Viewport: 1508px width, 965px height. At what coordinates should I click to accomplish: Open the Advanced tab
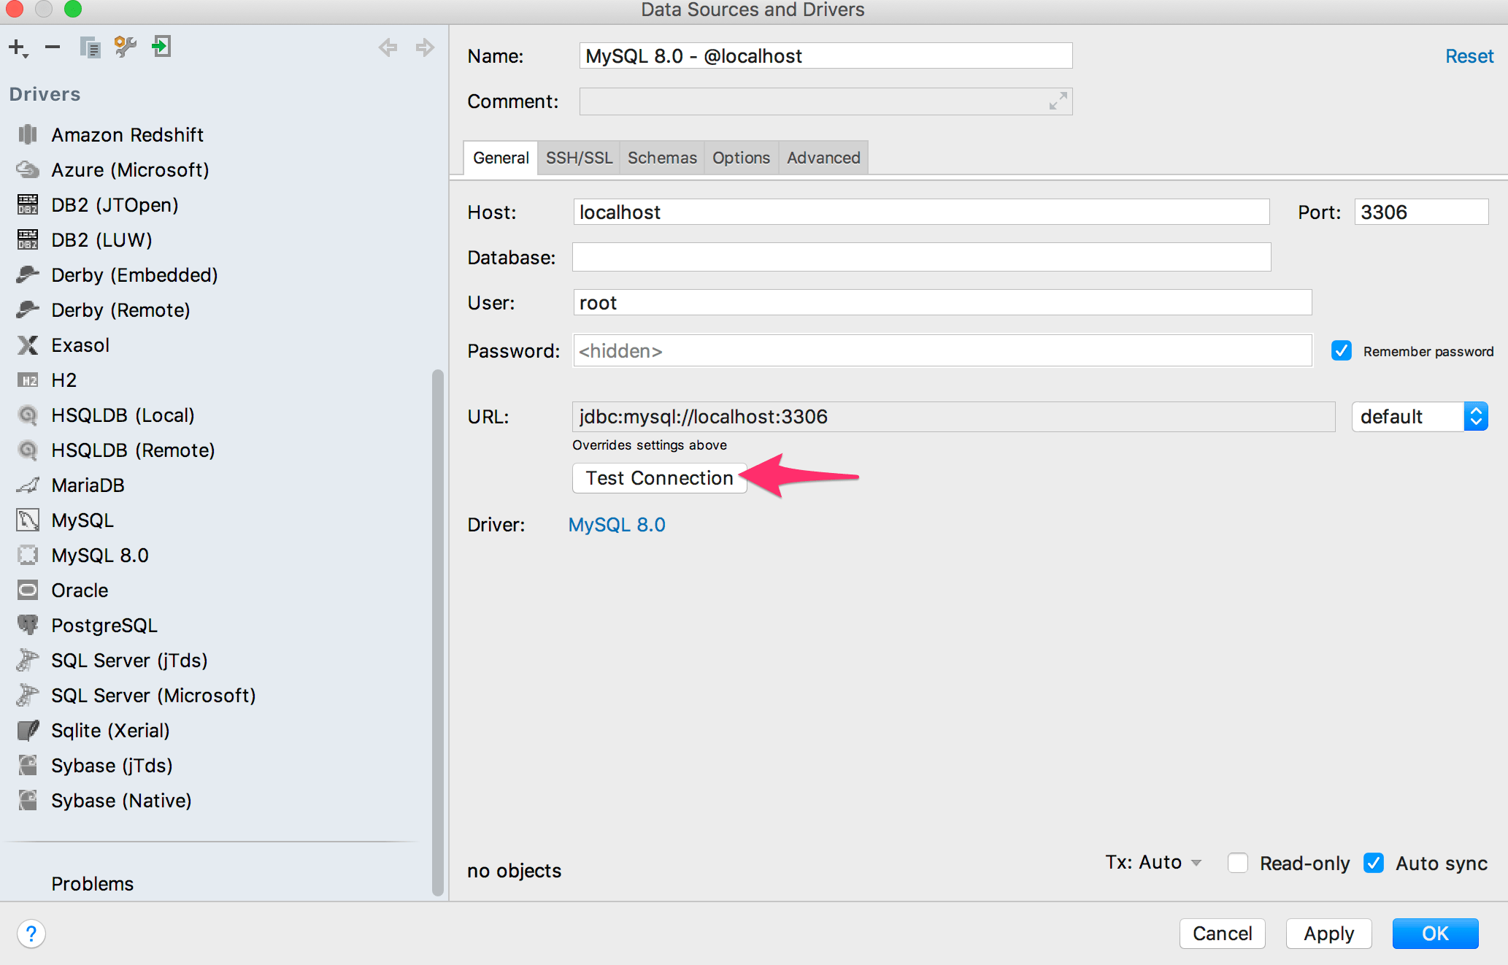[823, 158]
